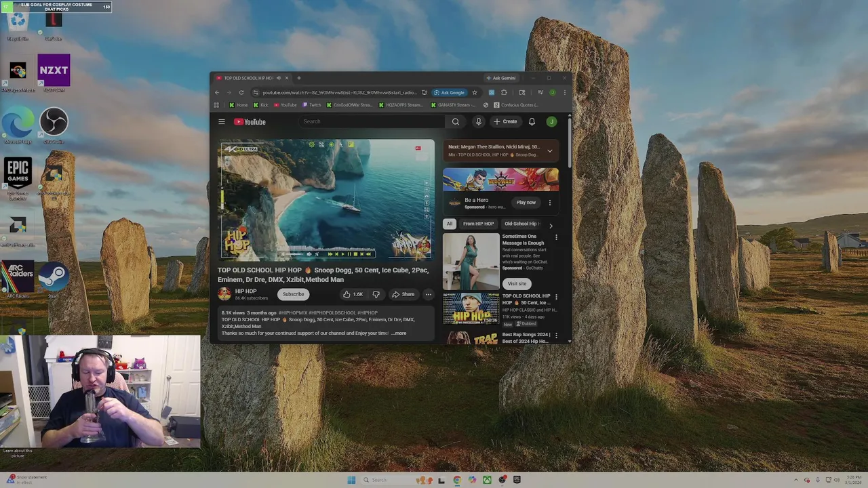
Task: Bookmark this page with star icon
Action: pos(475,92)
